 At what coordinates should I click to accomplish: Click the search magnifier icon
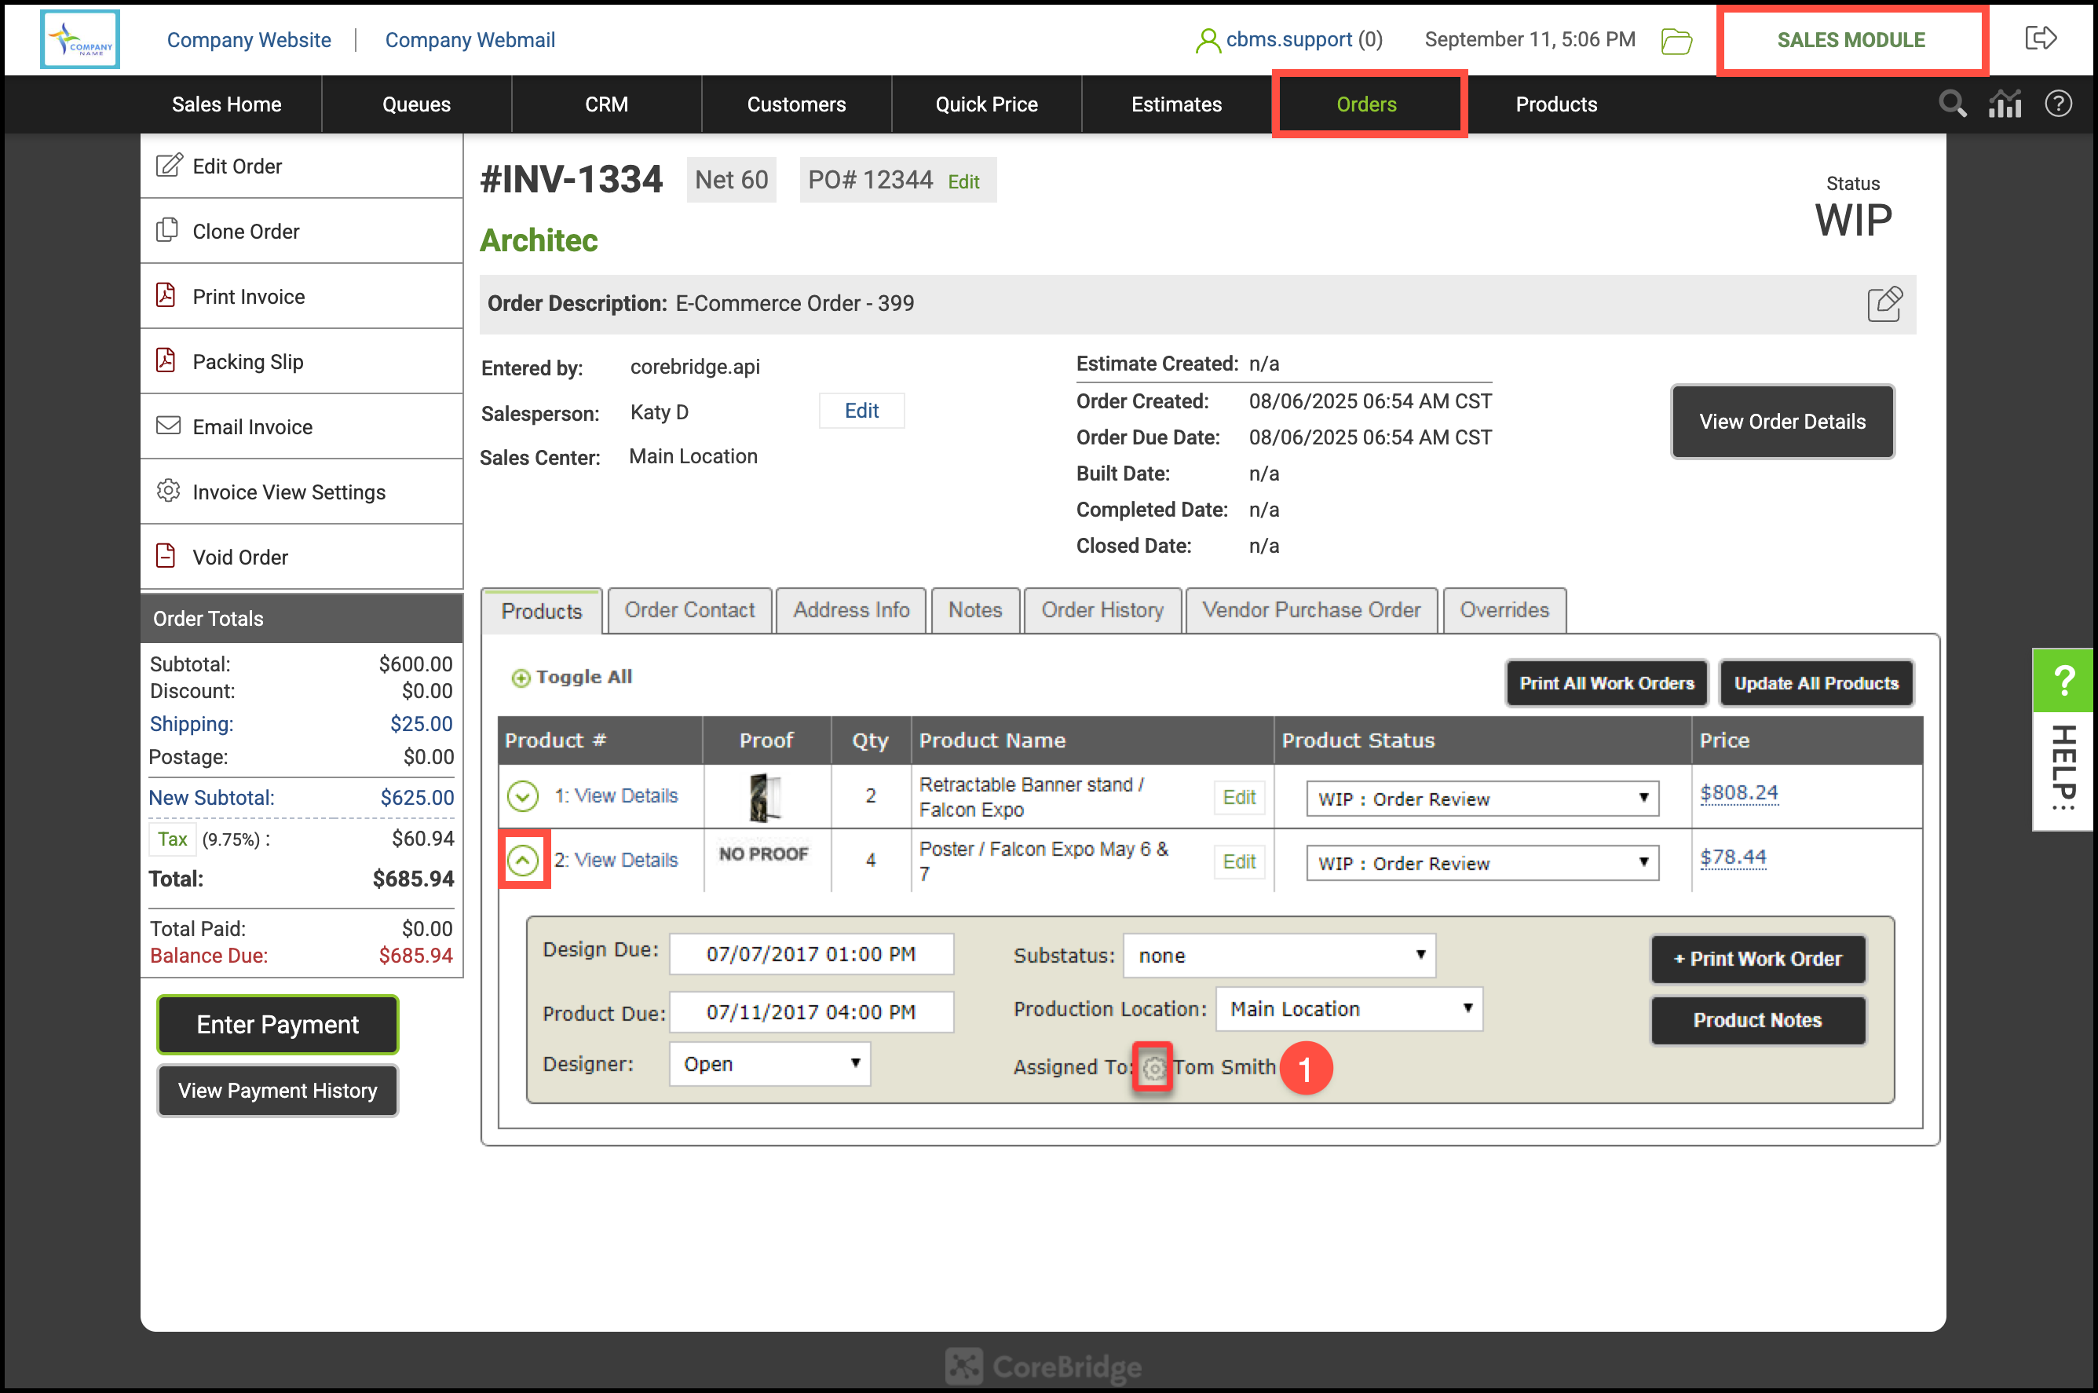click(1951, 104)
